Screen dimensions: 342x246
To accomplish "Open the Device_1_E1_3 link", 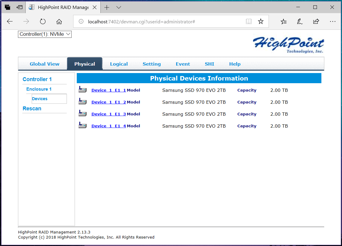I will pyautogui.click(x=109, y=114).
